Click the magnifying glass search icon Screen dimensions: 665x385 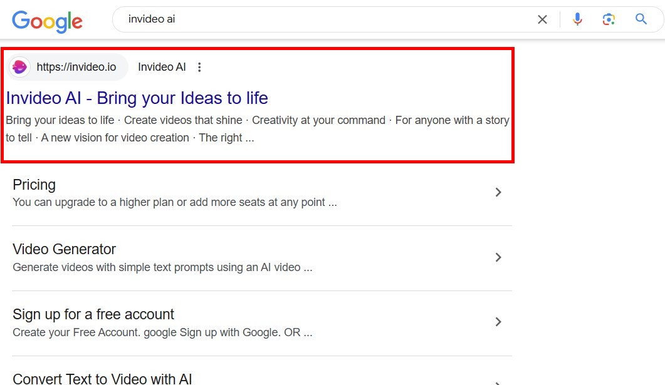point(641,19)
